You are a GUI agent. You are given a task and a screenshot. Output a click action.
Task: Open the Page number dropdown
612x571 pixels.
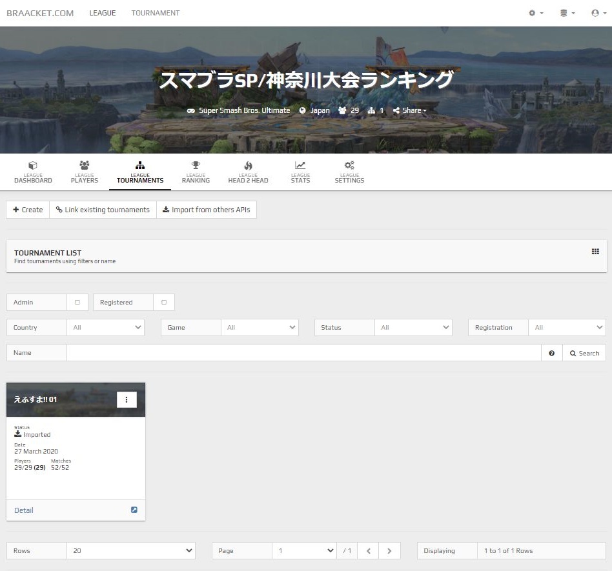(304, 551)
